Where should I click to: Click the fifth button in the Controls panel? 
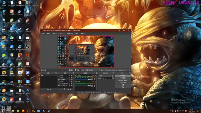[123, 85]
